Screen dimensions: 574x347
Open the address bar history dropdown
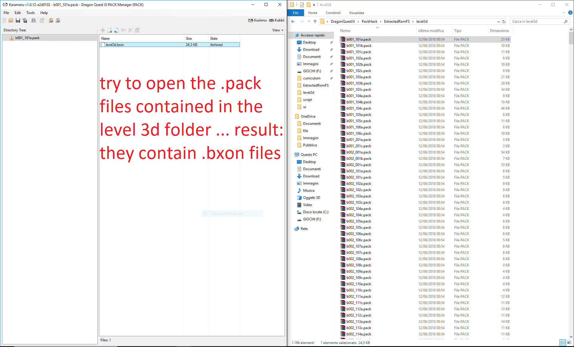tap(498, 22)
